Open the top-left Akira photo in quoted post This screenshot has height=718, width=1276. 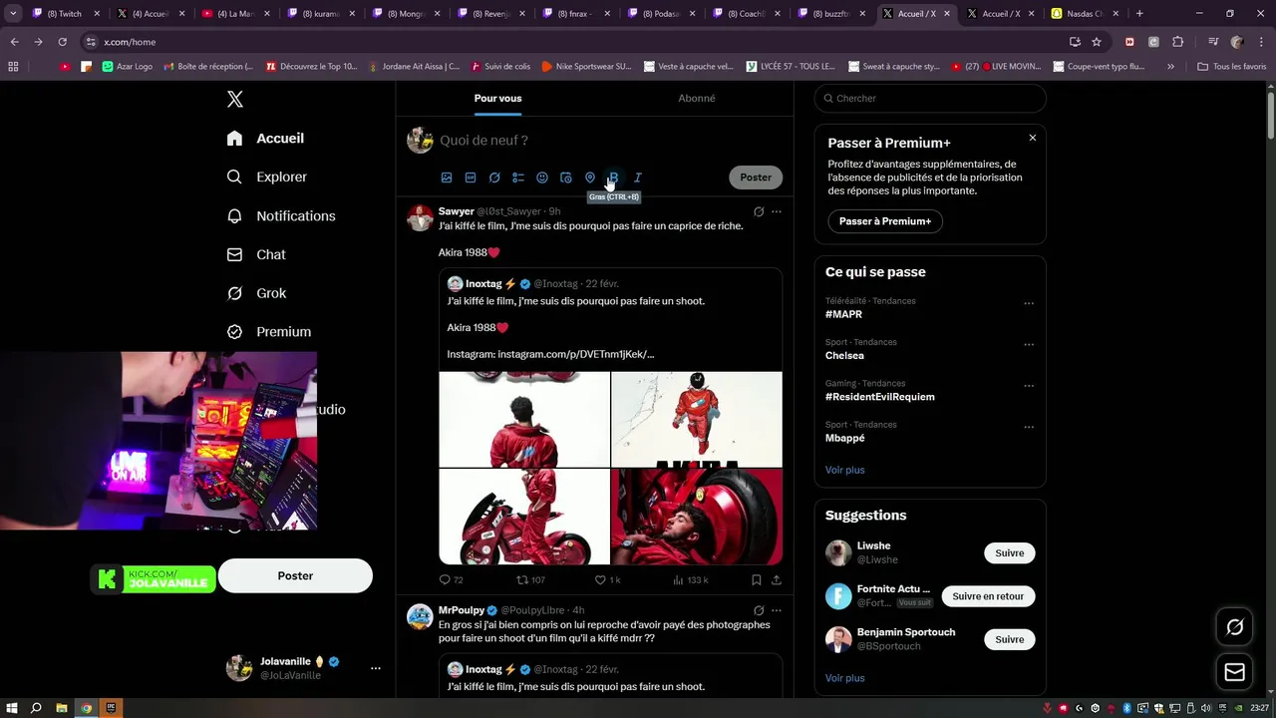(524, 419)
